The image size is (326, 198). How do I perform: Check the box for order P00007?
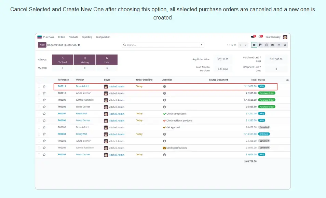pos(39,114)
